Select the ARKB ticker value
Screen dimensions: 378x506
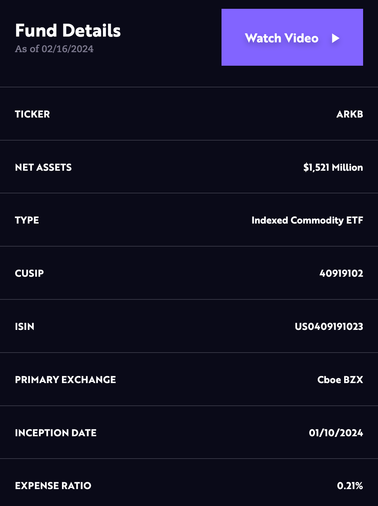(x=350, y=114)
